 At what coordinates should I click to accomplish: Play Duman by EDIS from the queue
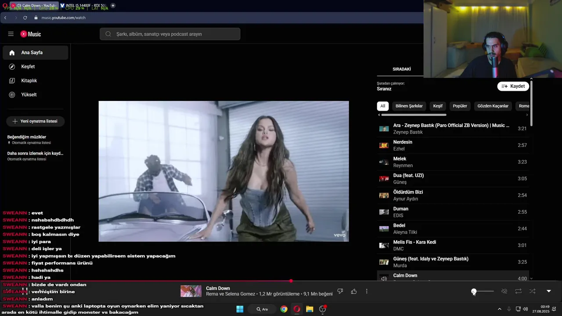pyautogui.click(x=453, y=212)
